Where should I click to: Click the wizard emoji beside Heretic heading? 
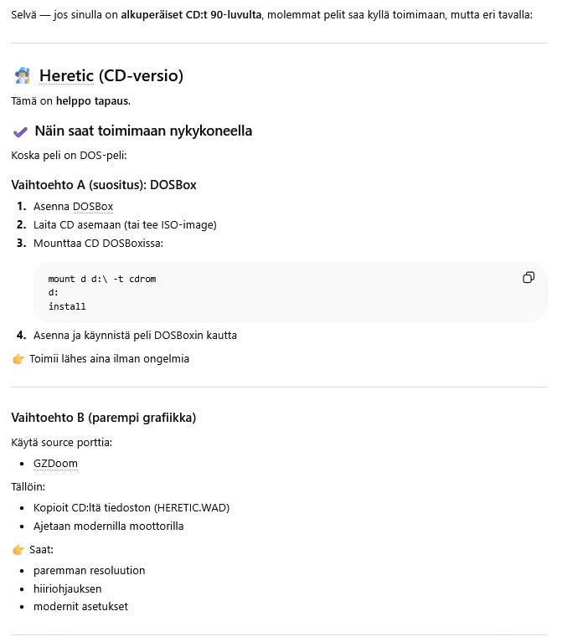(x=23, y=76)
